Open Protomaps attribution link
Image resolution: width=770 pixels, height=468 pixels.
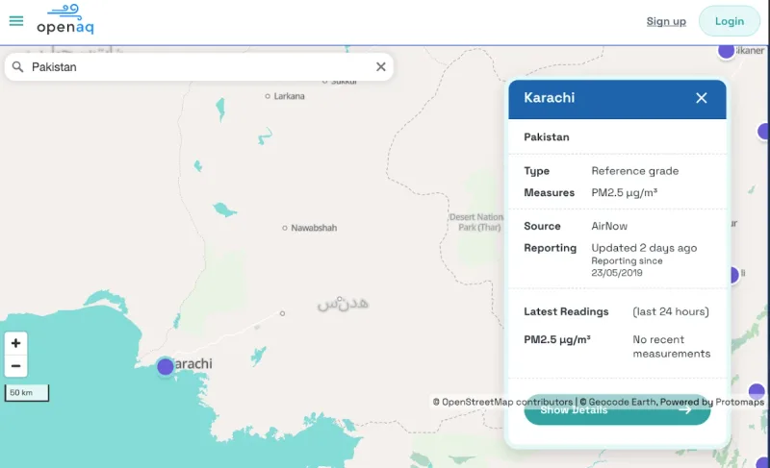pyautogui.click(x=739, y=402)
